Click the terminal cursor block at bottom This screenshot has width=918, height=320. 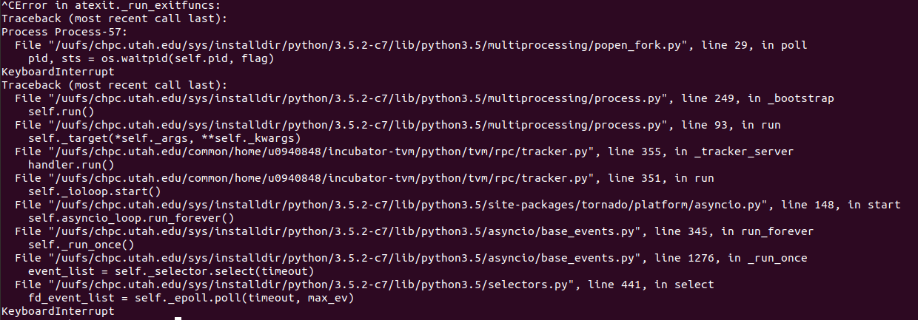(178, 318)
